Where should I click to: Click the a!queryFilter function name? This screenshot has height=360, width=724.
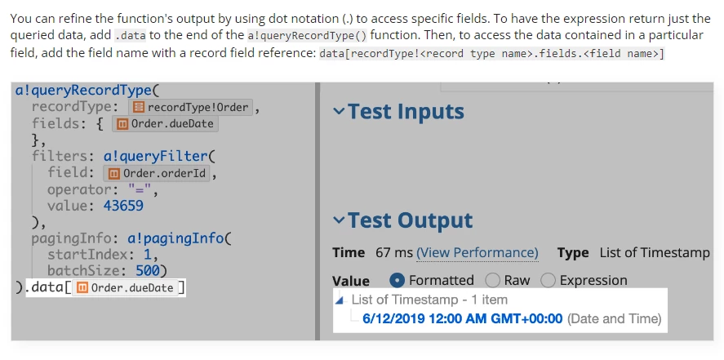click(x=156, y=157)
